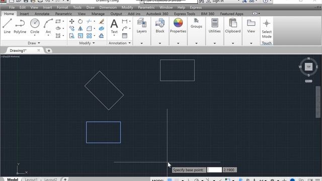Activate the Trim tool
The image size is (322, 181).
[x=89, y=21]
